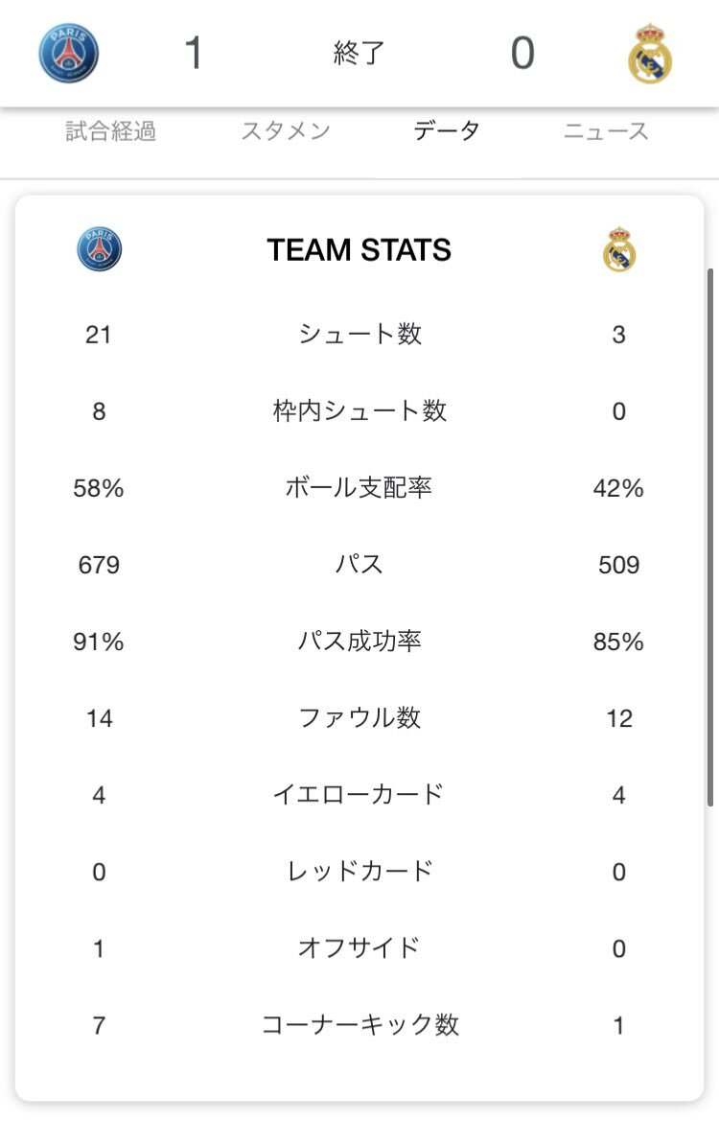Click the ボール支配率 row label
Image resolution: width=719 pixels, height=1121 pixels.
point(359,487)
